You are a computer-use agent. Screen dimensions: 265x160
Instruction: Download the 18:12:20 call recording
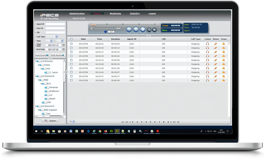click(x=224, y=68)
